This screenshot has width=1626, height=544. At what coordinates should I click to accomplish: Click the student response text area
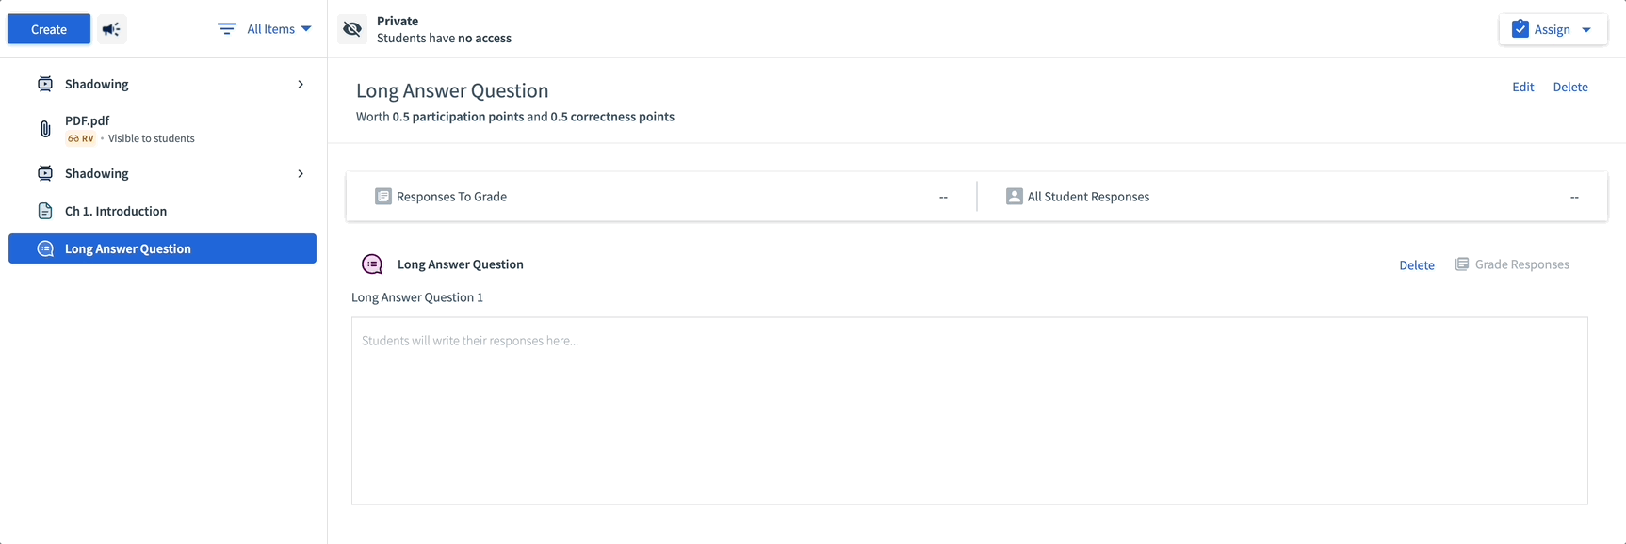point(969,410)
